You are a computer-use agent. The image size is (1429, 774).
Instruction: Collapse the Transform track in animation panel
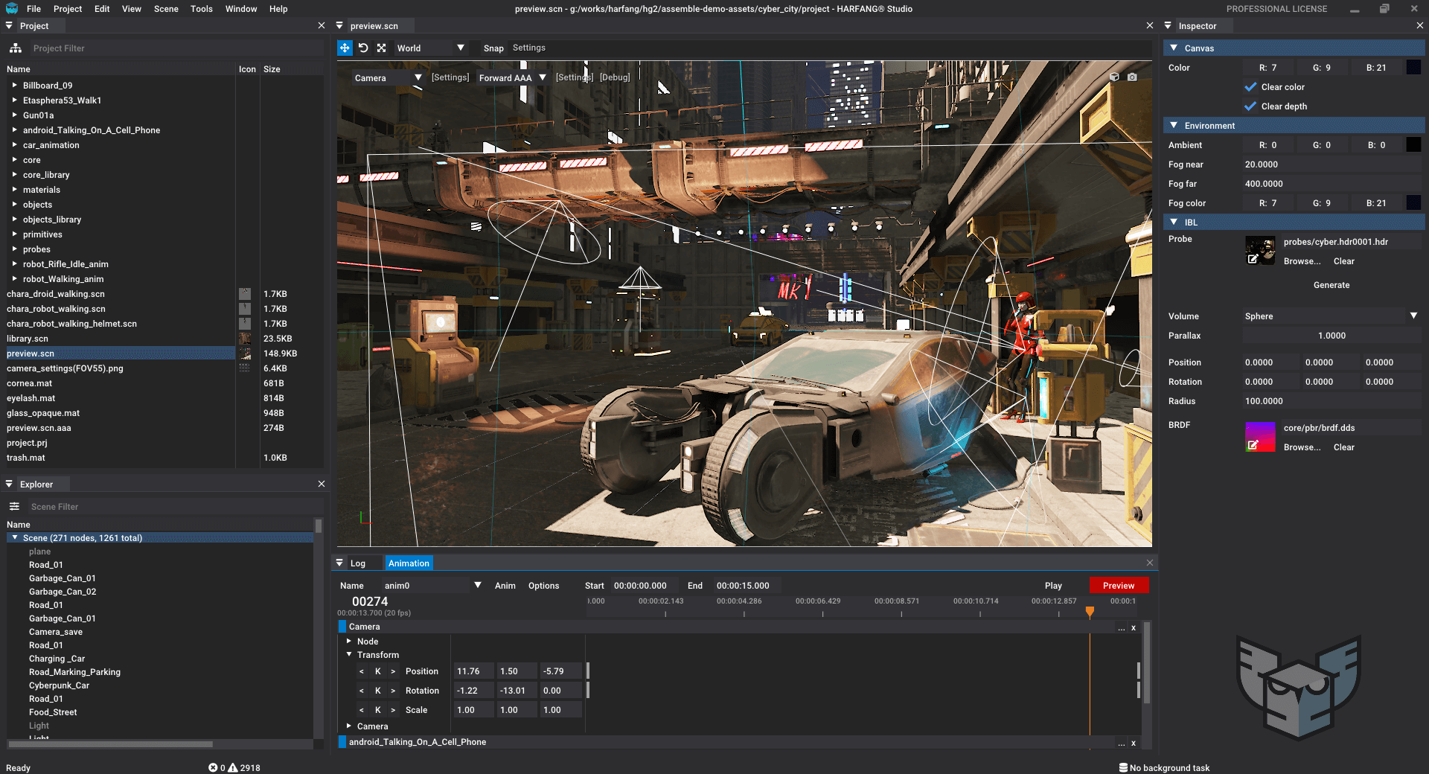(348, 655)
